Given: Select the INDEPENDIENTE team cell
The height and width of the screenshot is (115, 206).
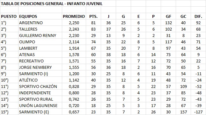Looking at the screenshot, I should (x=40, y=93).
